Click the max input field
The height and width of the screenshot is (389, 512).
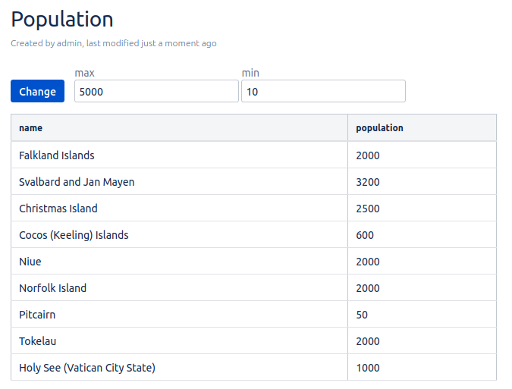[156, 92]
